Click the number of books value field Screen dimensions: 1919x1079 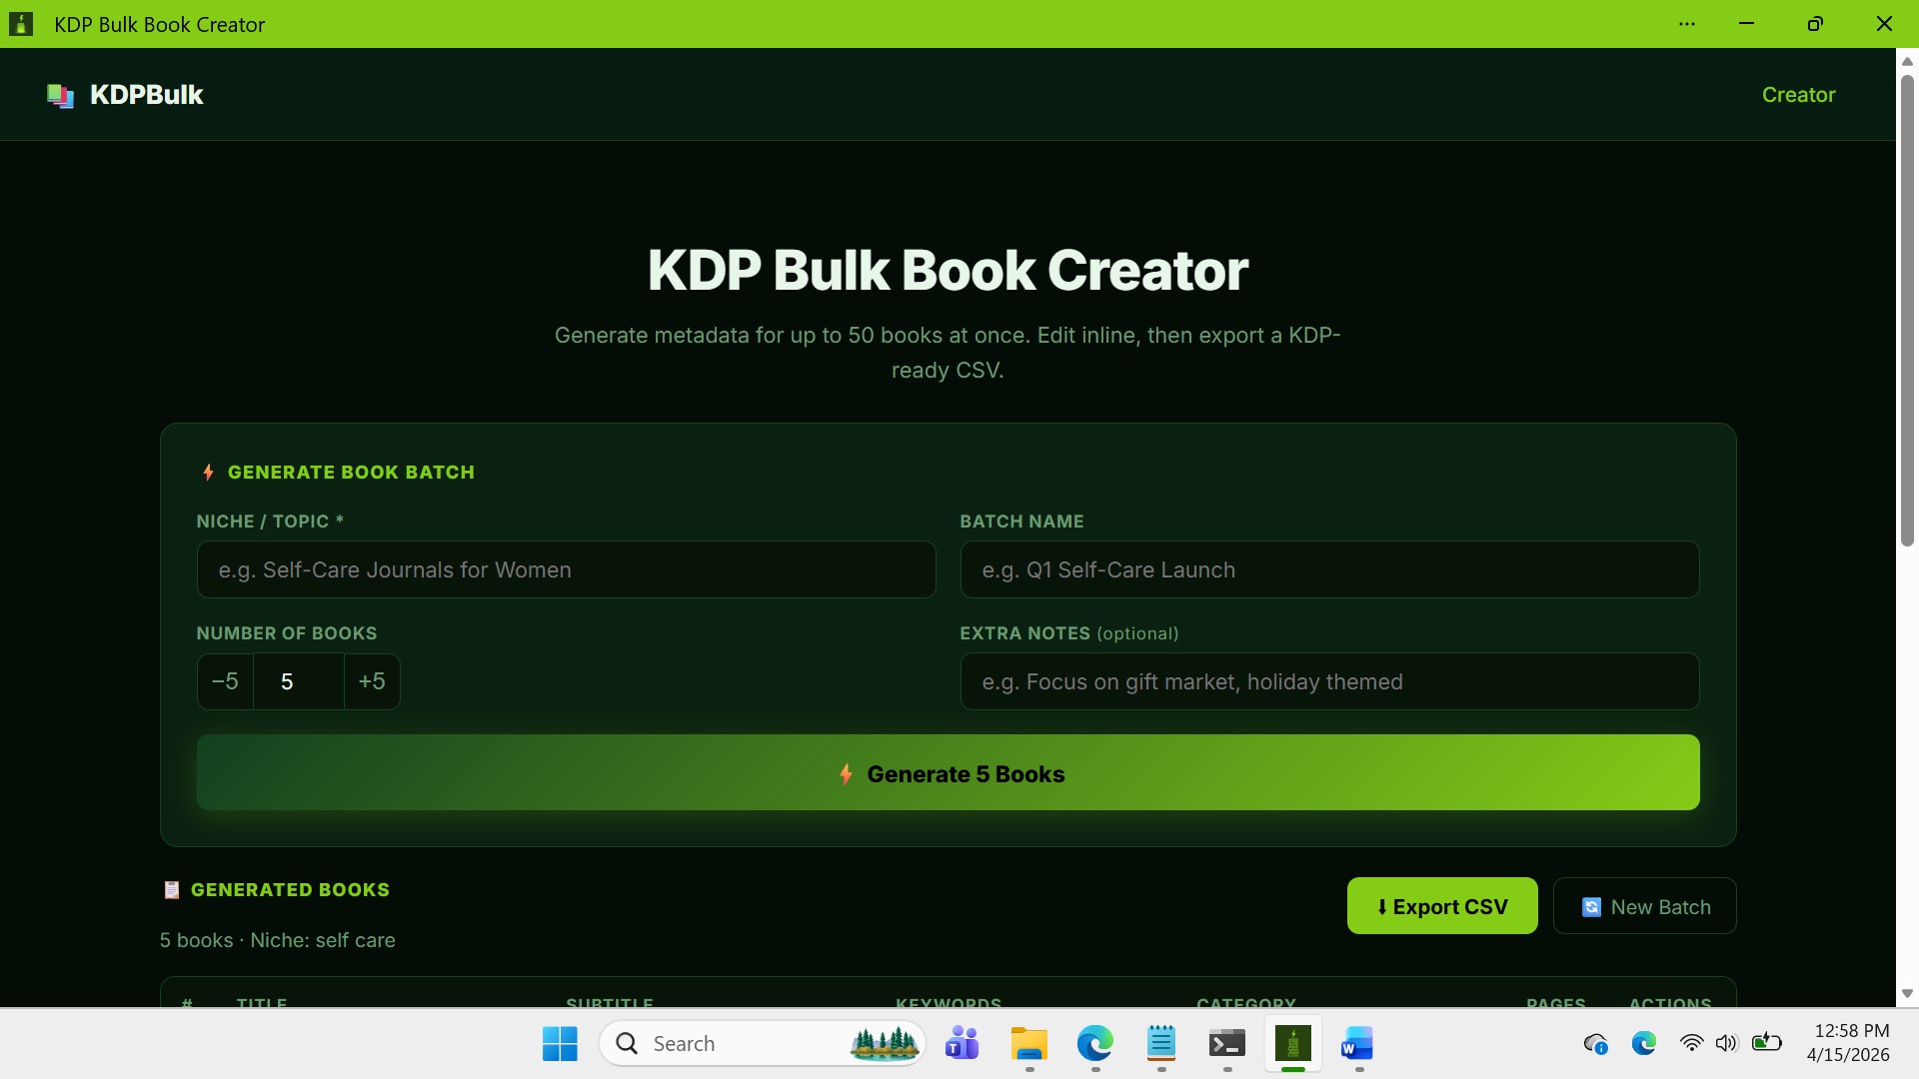click(x=299, y=681)
